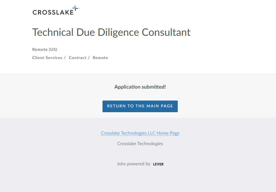Click the word Technical in the title
Viewport: 276px width, 192px height.
click(x=53, y=32)
